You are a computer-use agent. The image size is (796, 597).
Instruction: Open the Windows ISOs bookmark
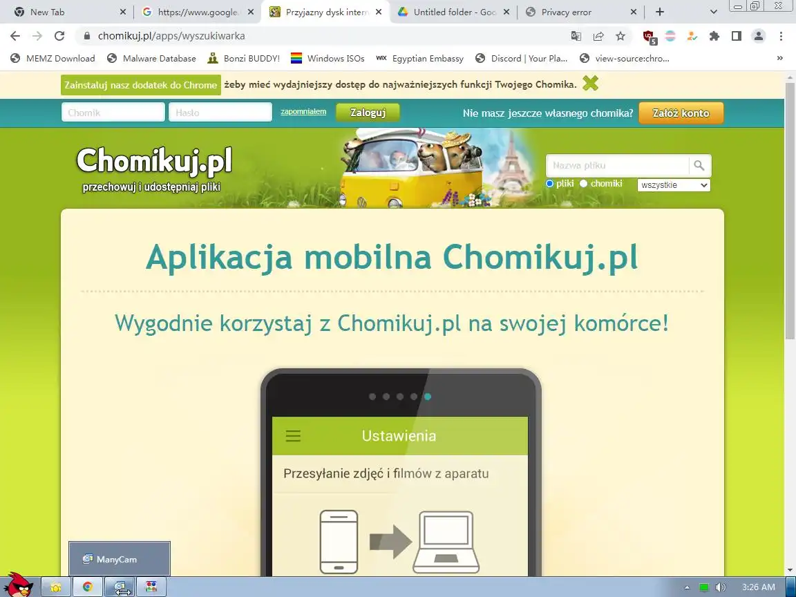(x=328, y=58)
